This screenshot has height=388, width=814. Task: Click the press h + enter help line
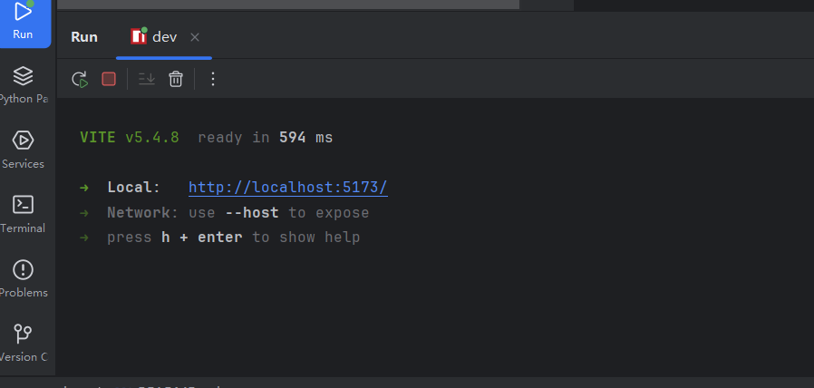coord(233,238)
